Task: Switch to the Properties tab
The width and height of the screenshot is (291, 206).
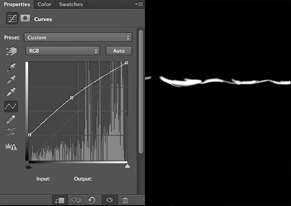Action: click(x=17, y=4)
